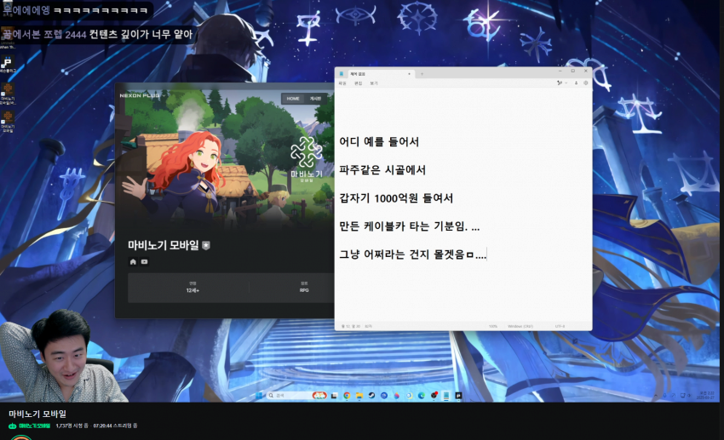This screenshot has width=724, height=440.
Task: Open Steam from the taskbar
Action: 371,396
